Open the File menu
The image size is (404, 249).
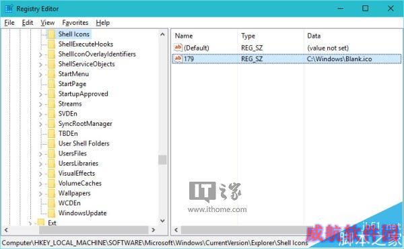pyautogui.click(x=9, y=23)
